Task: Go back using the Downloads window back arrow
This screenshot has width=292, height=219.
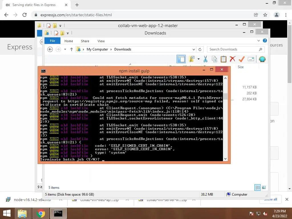Action: 50,49
